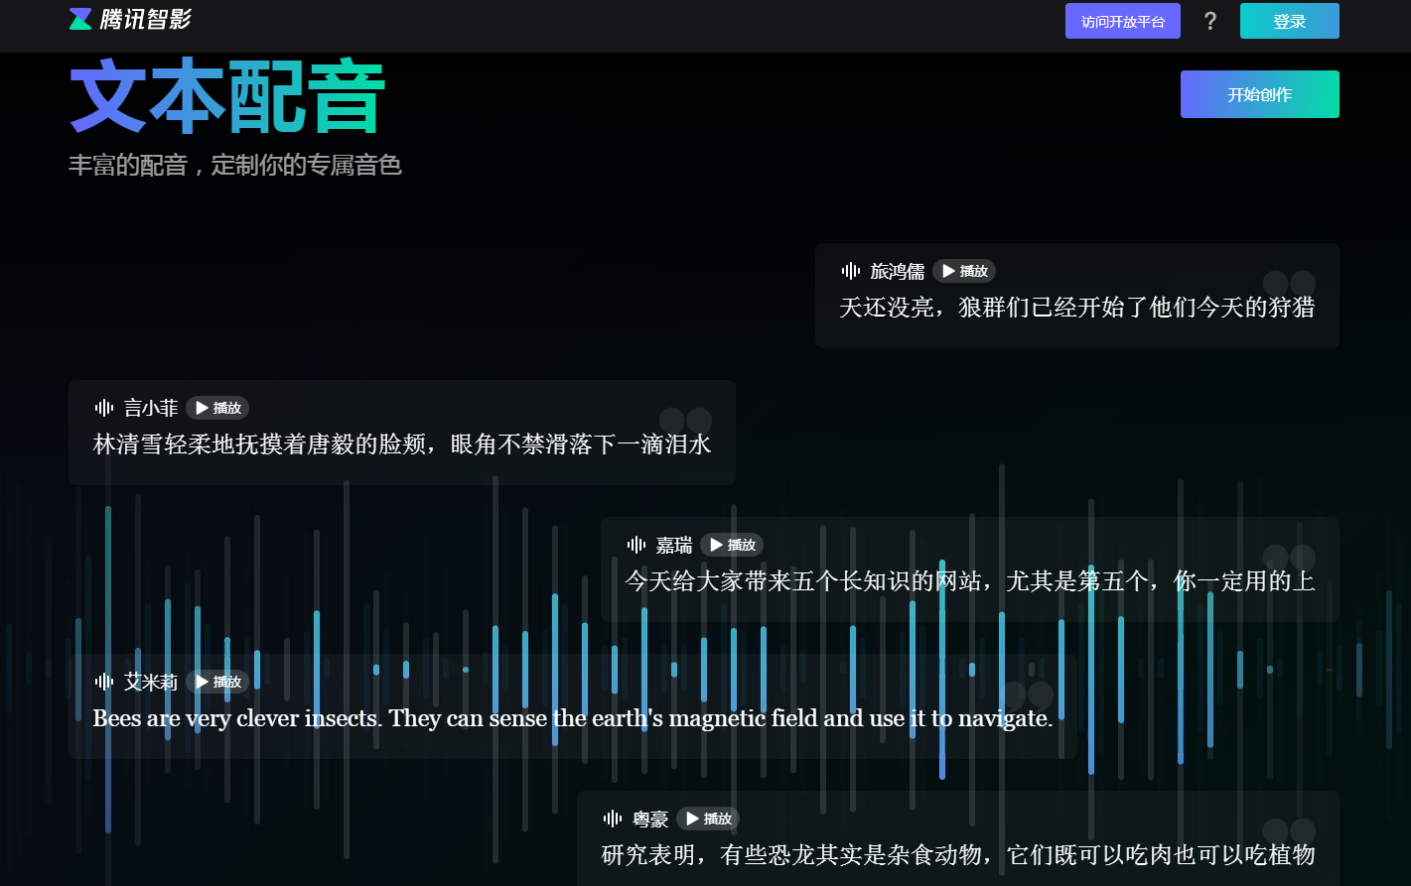Screen dimensions: 1411x886
Task: Open 访问开放平台
Action: (x=1123, y=20)
